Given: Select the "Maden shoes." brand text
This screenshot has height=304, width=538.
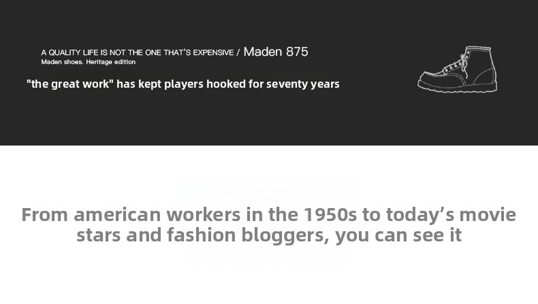Looking at the screenshot, I should [x=62, y=62].
